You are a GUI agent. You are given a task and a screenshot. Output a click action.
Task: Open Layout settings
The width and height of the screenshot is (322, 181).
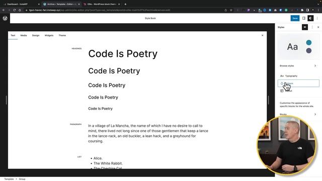tap(298, 90)
